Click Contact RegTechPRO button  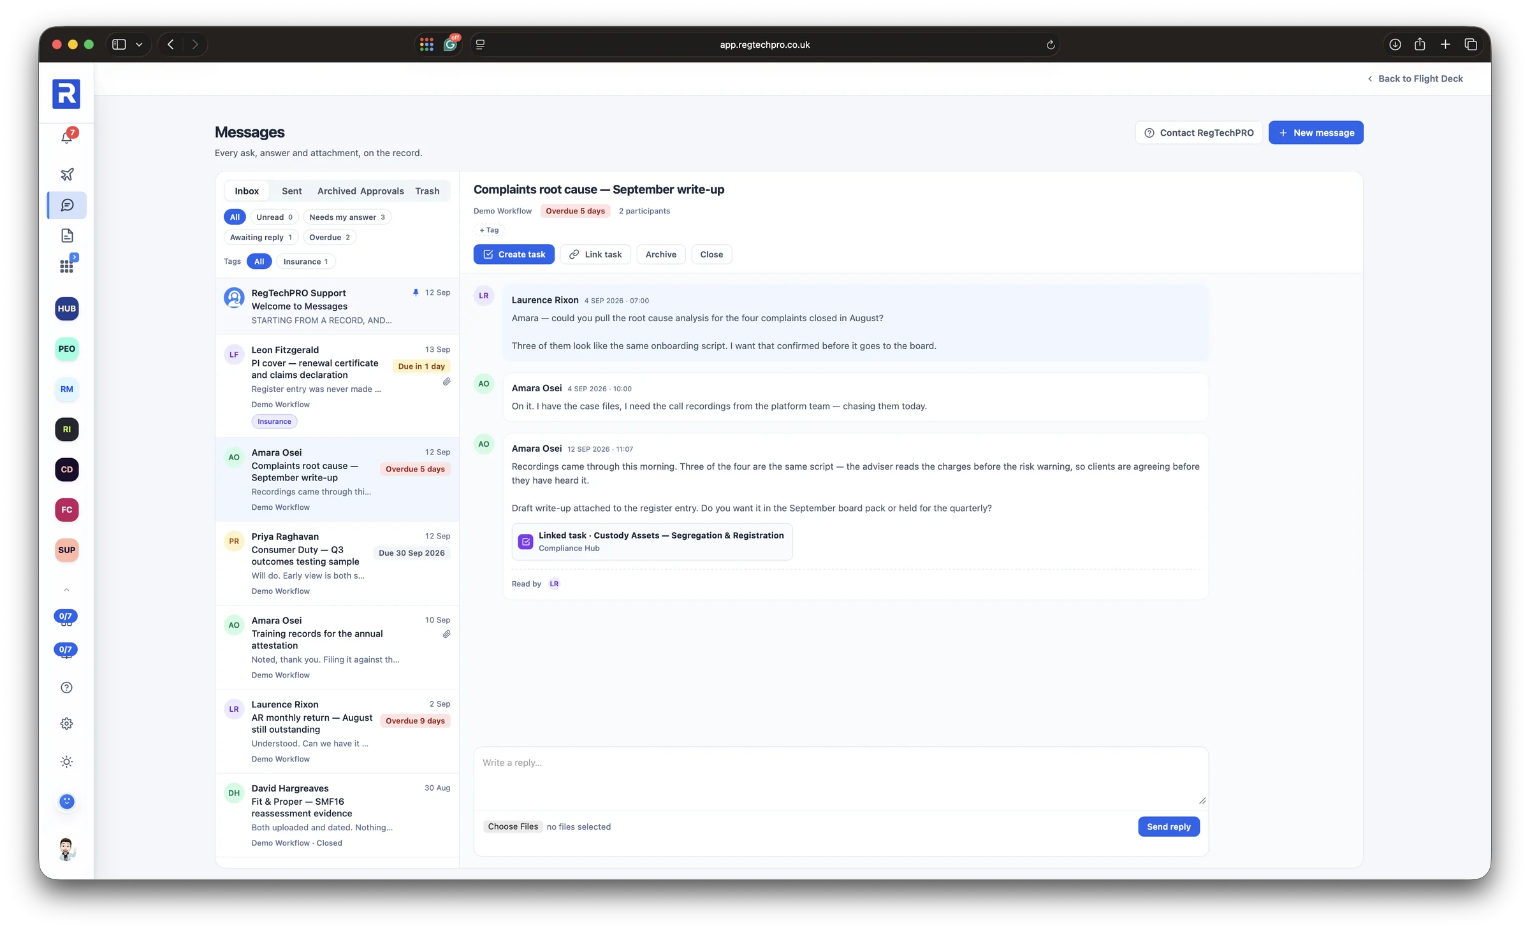[x=1198, y=133]
